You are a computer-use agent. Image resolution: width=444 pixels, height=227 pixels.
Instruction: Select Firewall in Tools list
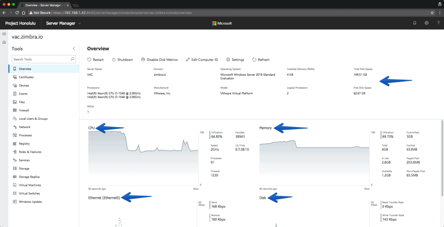click(x=44, y=110)
